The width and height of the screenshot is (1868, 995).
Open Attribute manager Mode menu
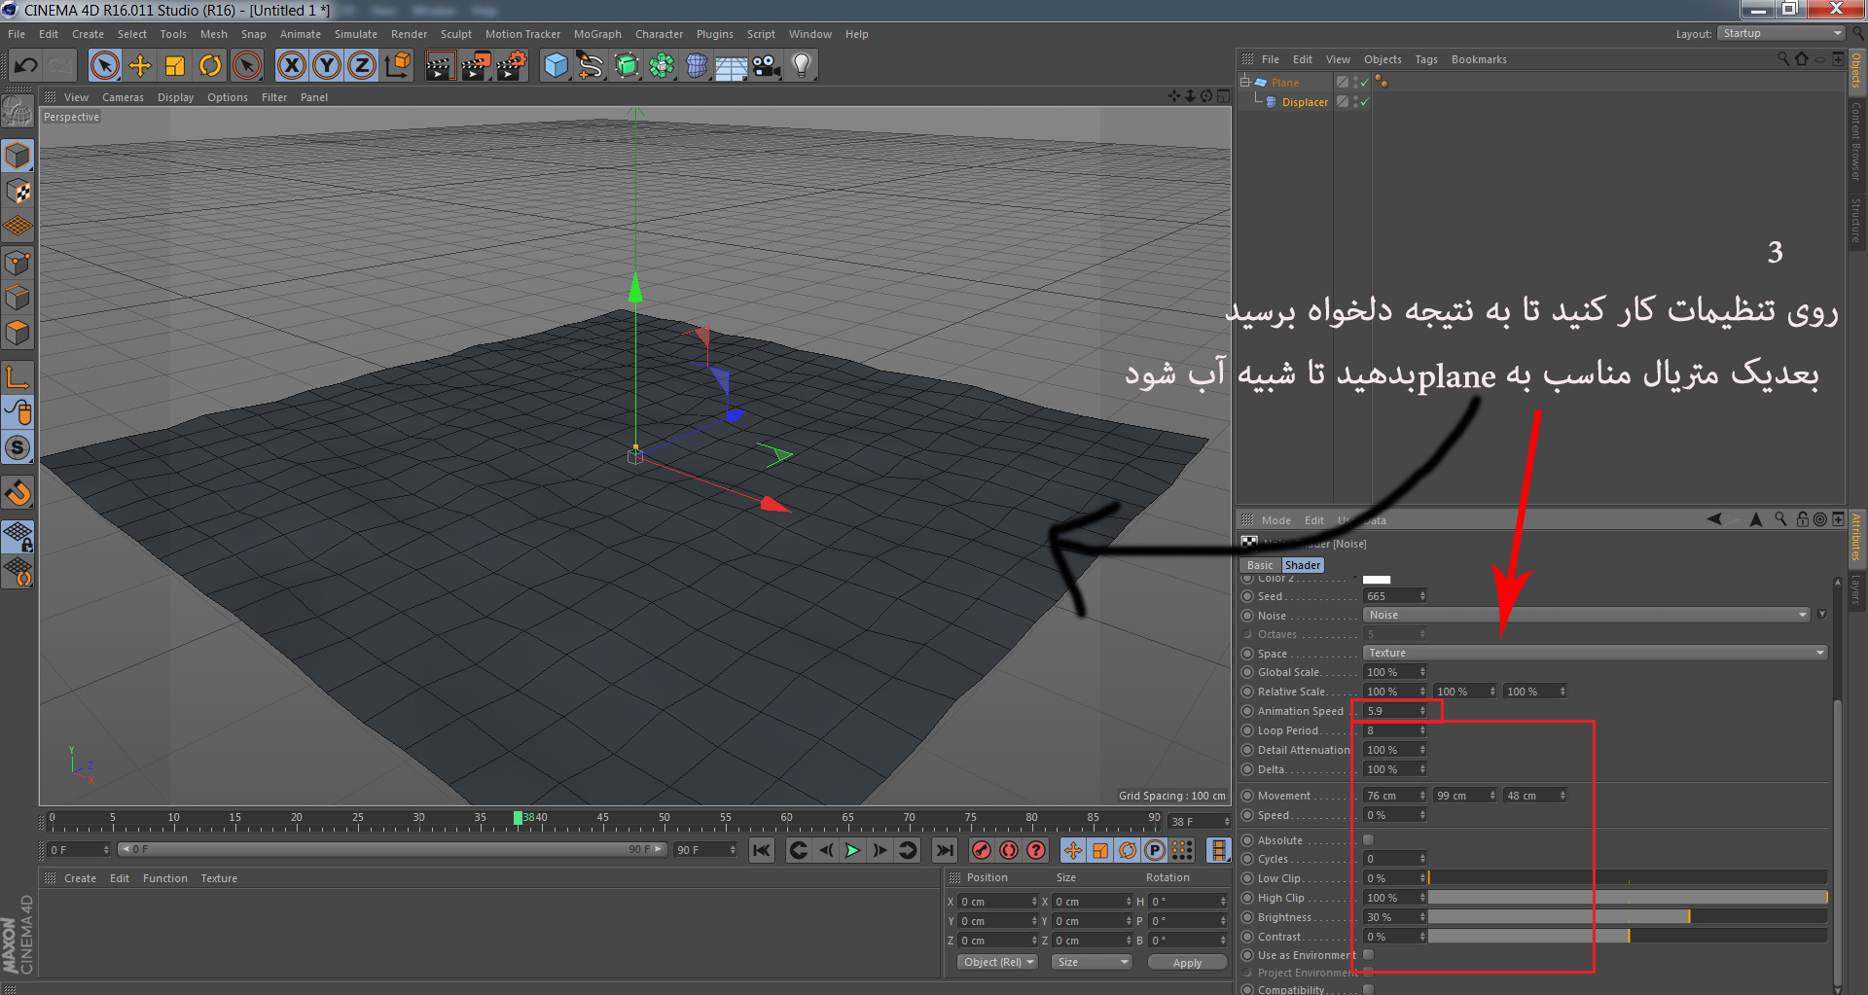click(x=1275, y=520)
